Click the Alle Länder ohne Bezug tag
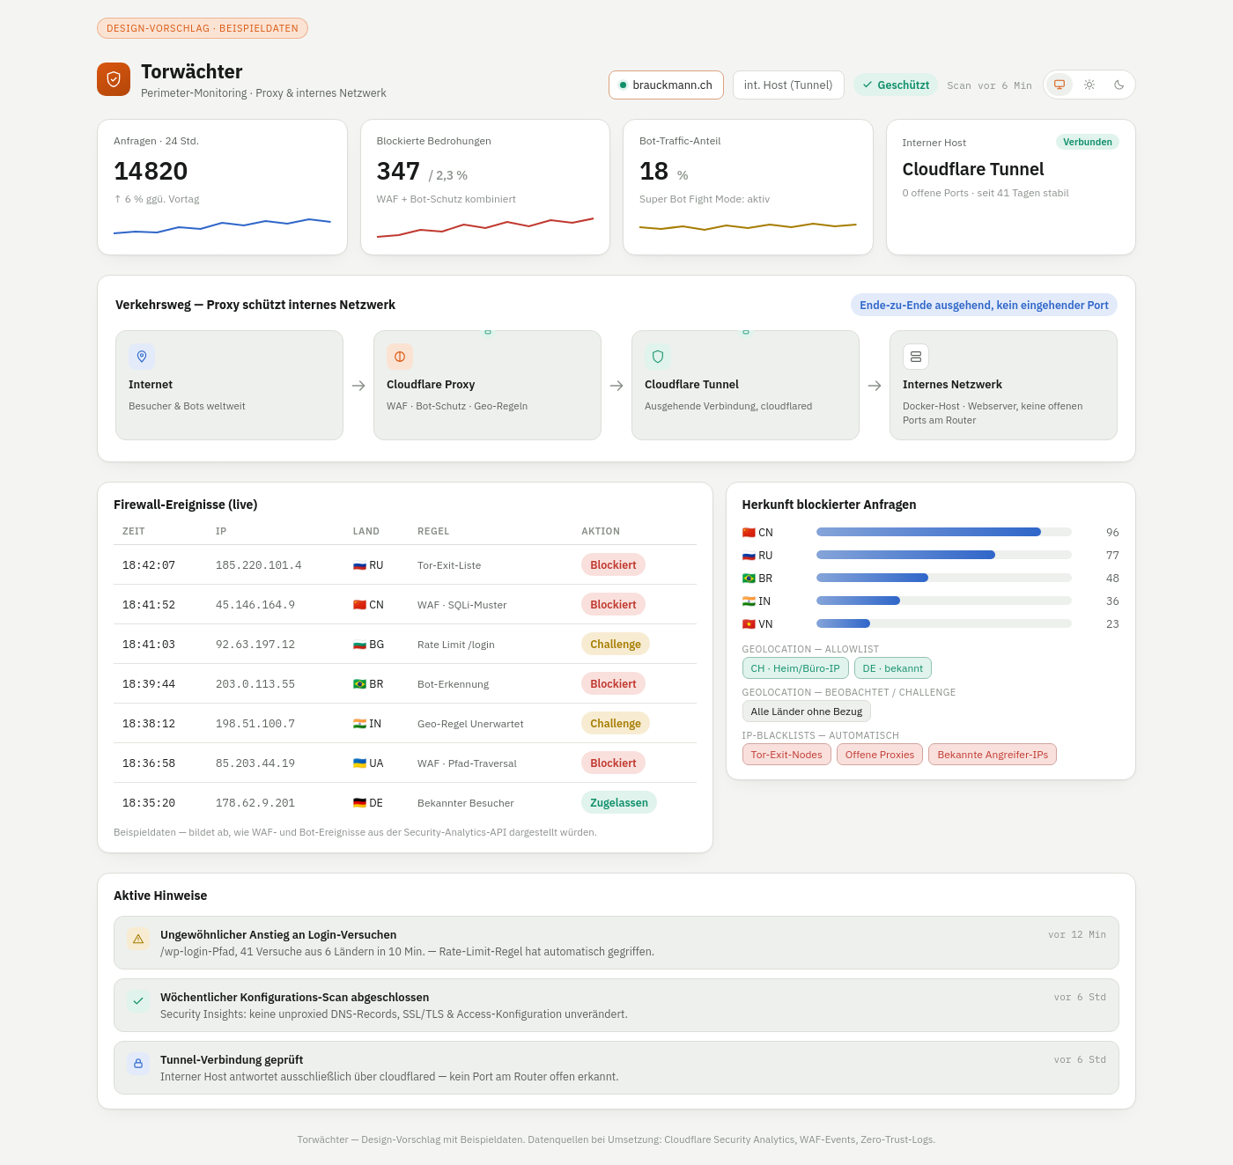The width and height of the screenshot is (1233, 1165). coord(807,712)
